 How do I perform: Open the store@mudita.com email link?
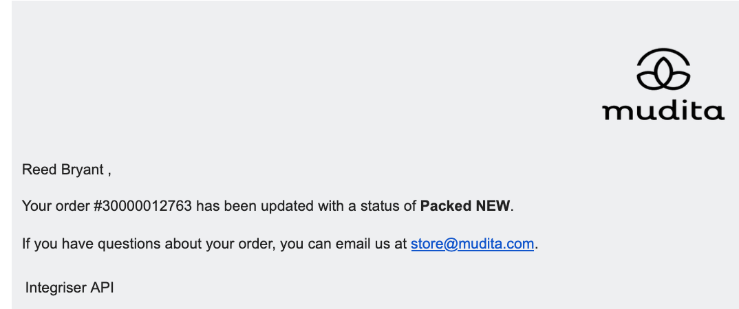coord(472,244)
